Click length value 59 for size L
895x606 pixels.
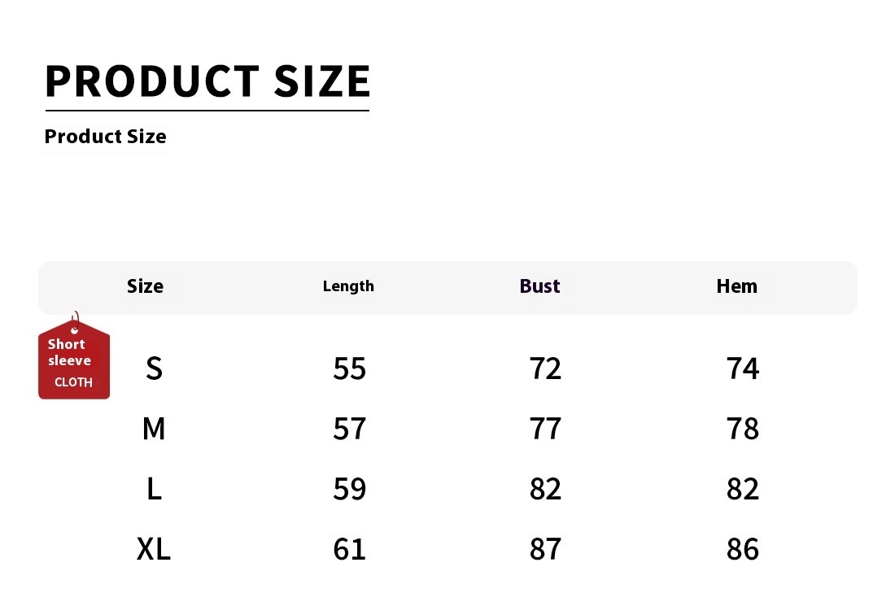point(349,489)
